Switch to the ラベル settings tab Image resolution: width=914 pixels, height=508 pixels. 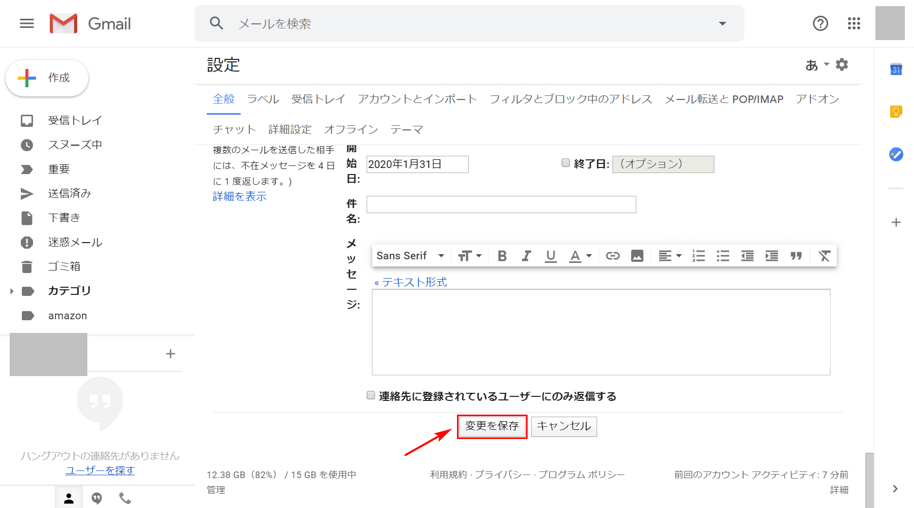pos(263,99)
